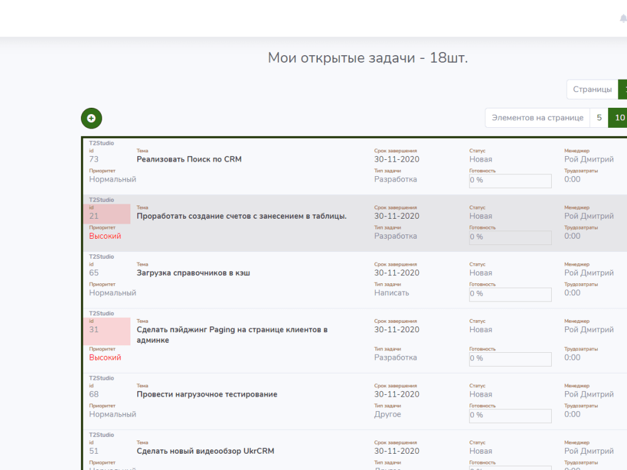Screen dimensions: 627x470
Task: Click 'Нормальный' priority of task 65
Action: [112, 293]
